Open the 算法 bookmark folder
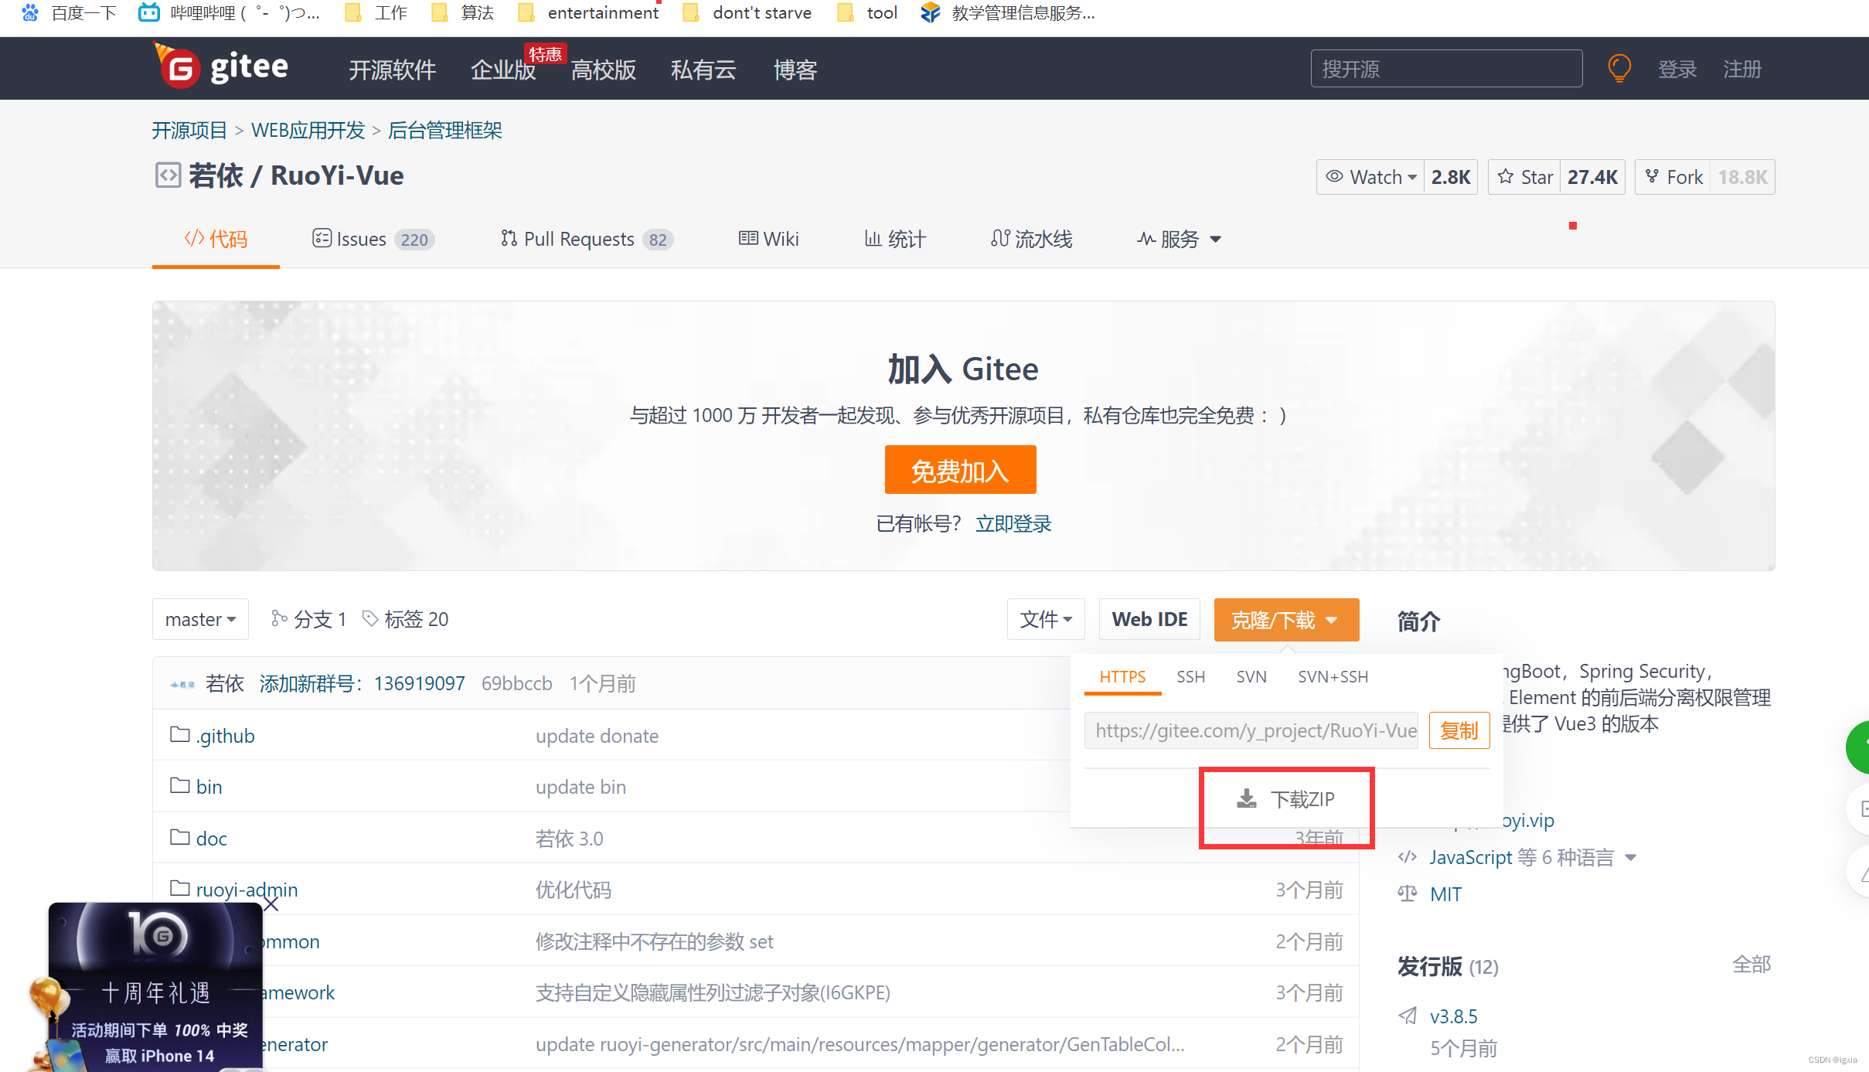Screen dimensions: 1869x1072 (462, 12)
